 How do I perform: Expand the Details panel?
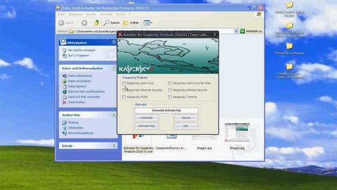coord(114,146)
